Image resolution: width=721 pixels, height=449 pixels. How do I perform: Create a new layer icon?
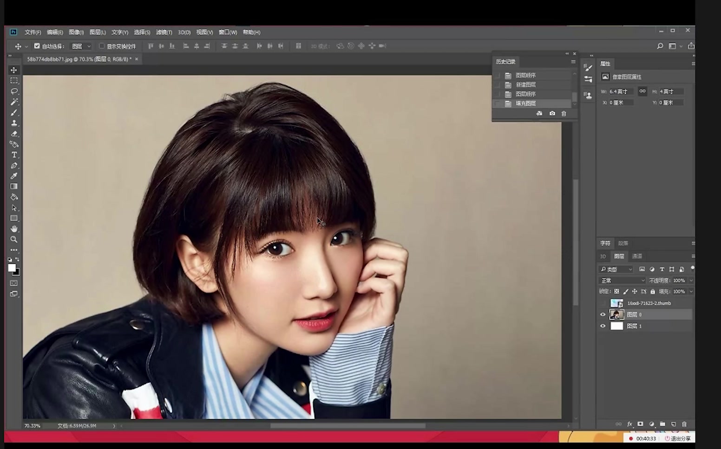click(674, 424)
